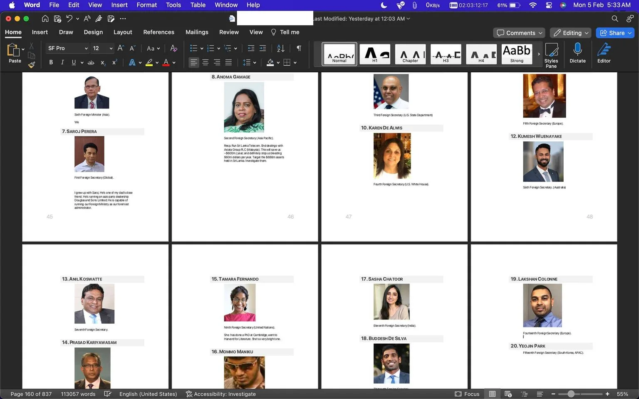
Task: Expand the styles gallery arrow
Action: point(539,54)
